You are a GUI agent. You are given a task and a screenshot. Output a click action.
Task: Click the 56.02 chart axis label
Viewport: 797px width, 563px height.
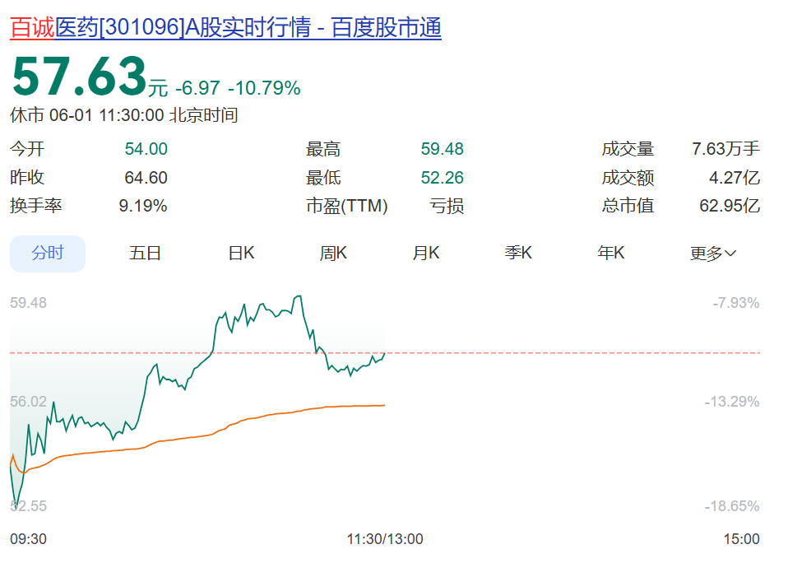[29, 402]
